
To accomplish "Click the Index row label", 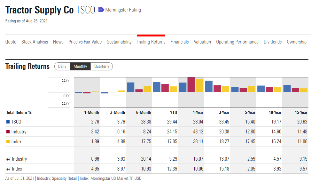I will (x=16, y=142).
